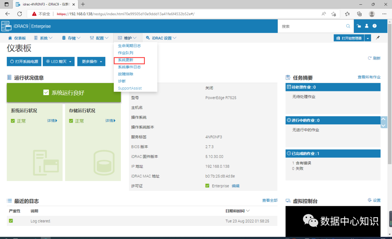Open browser settings and more menu
The width and height of the screenshot is (392, 239).
(384, 14)
